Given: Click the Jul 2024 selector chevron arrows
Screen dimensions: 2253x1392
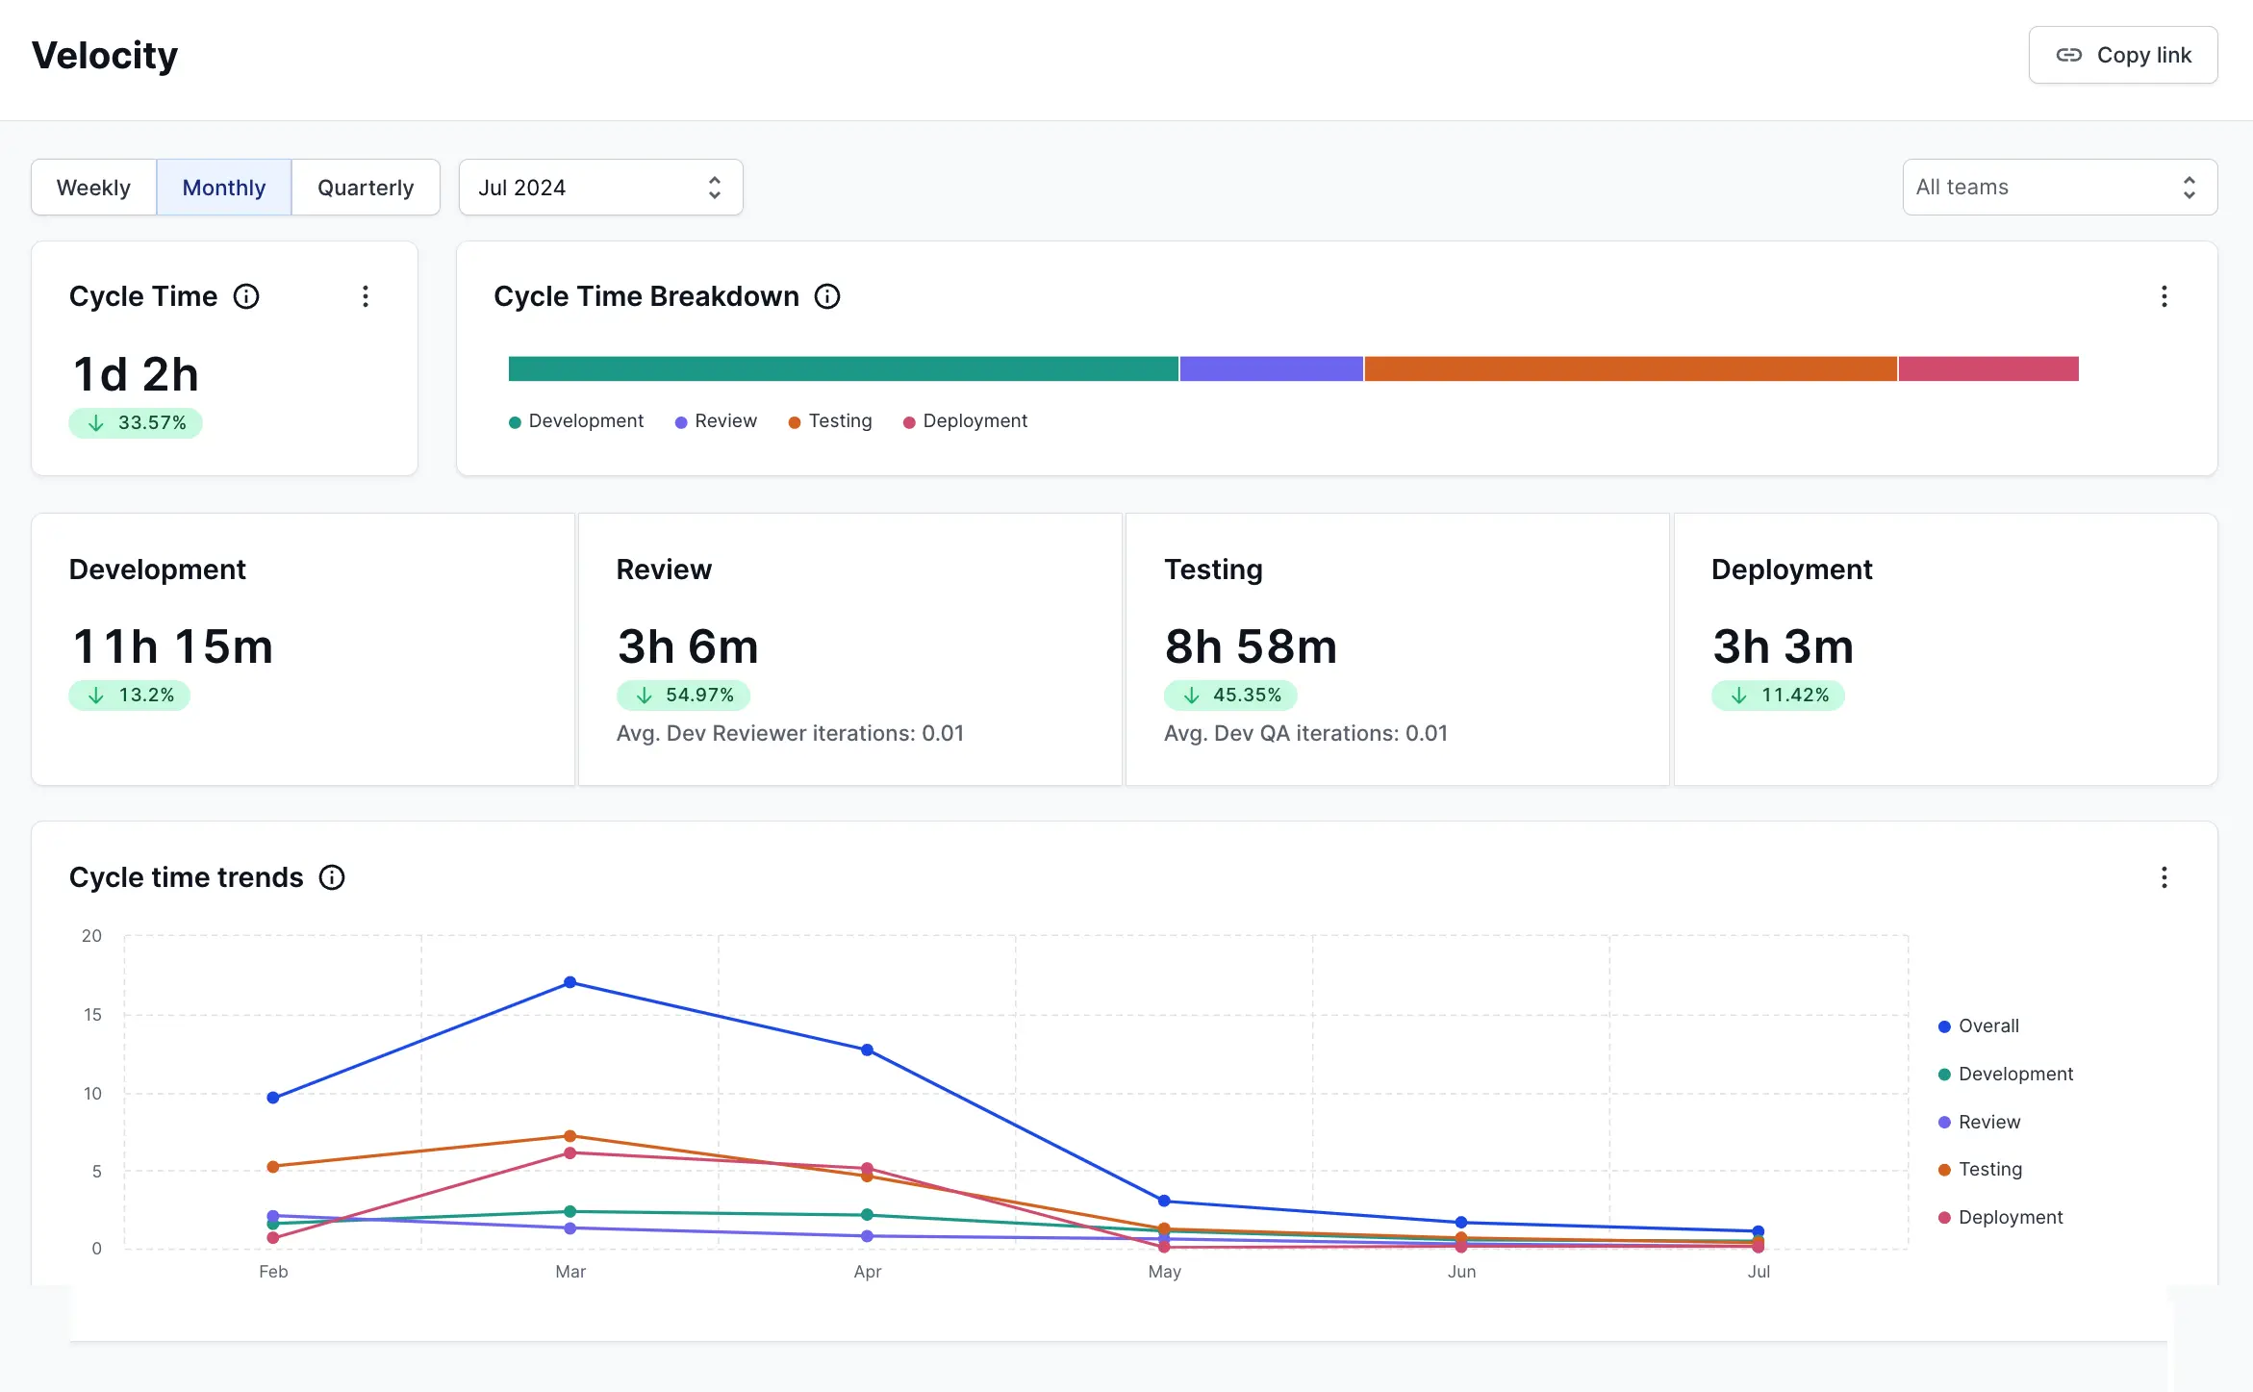Looking at the screenshot, I should (714, 188).
